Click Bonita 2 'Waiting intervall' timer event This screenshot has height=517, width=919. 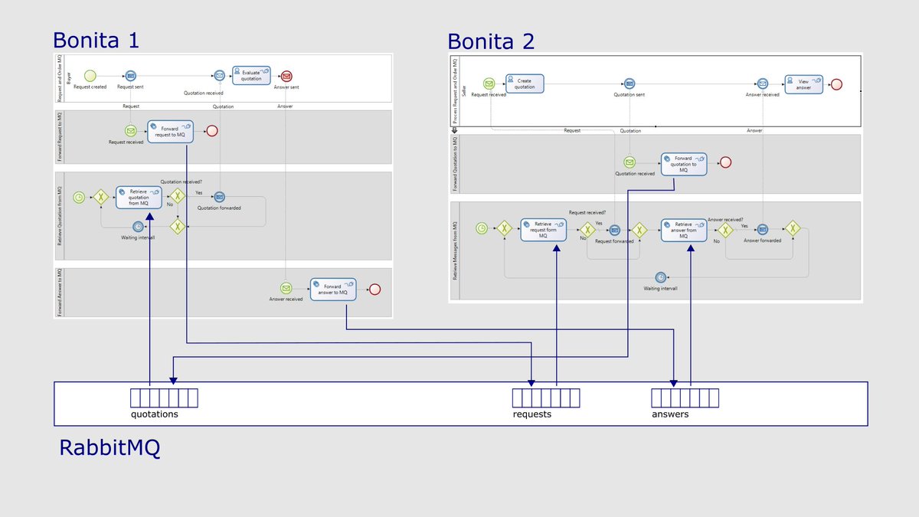[x=660, y=277]
